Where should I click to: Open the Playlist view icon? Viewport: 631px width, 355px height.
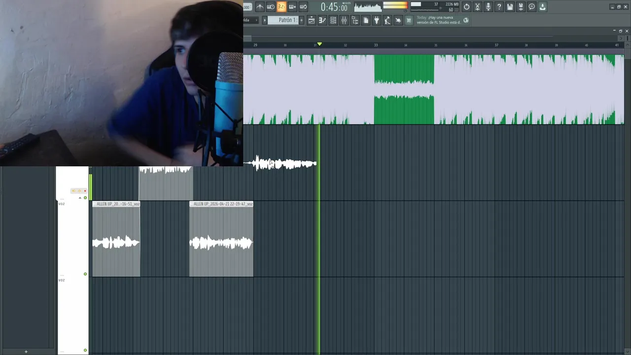tap(312, 20)
